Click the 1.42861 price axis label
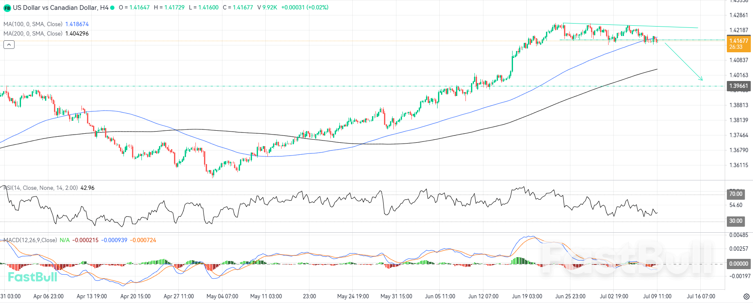Screen dimensions: 753x303 pyautogui.click(x=739, y=15)
